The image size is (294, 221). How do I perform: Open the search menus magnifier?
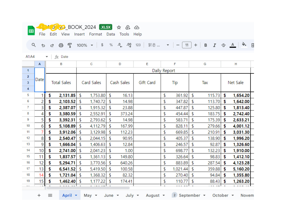point(34,45)
